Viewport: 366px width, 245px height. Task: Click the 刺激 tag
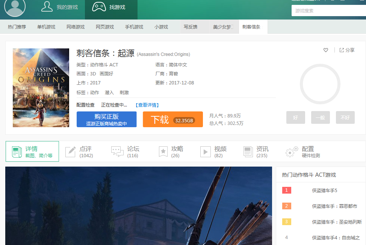pyautogui.click(x=124, y=93)
